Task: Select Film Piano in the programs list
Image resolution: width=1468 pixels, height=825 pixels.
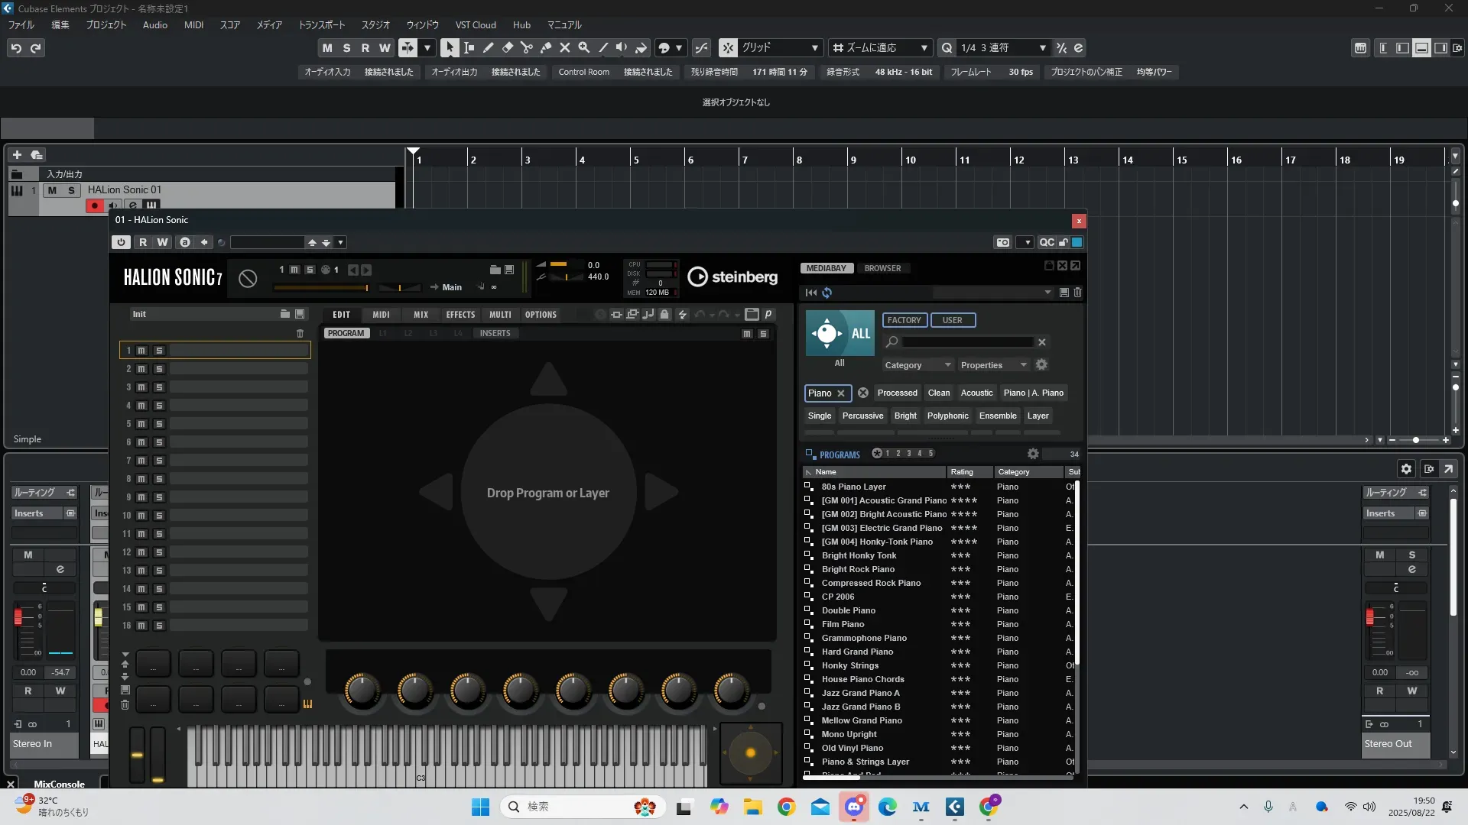Action: 843,624
